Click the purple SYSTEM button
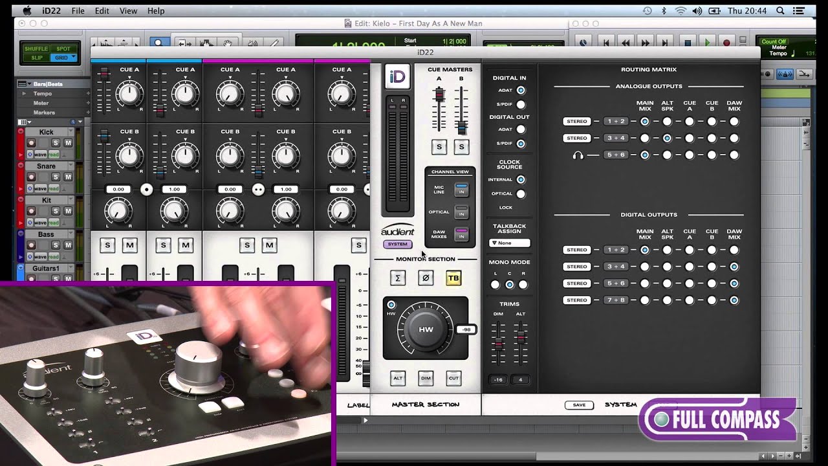Image resolution: width=828 pixels, height=466 pixels. pyautogui.click(x=397, y=244)
